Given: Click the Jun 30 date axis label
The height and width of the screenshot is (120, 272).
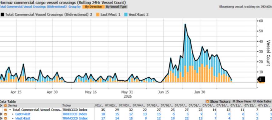Looking at the screenshot, I should [200, 92].
